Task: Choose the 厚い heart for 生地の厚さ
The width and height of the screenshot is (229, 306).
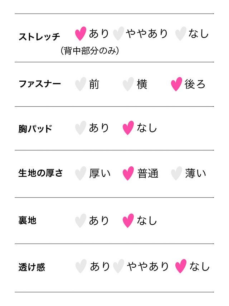Action: click(x=81, y=173)
